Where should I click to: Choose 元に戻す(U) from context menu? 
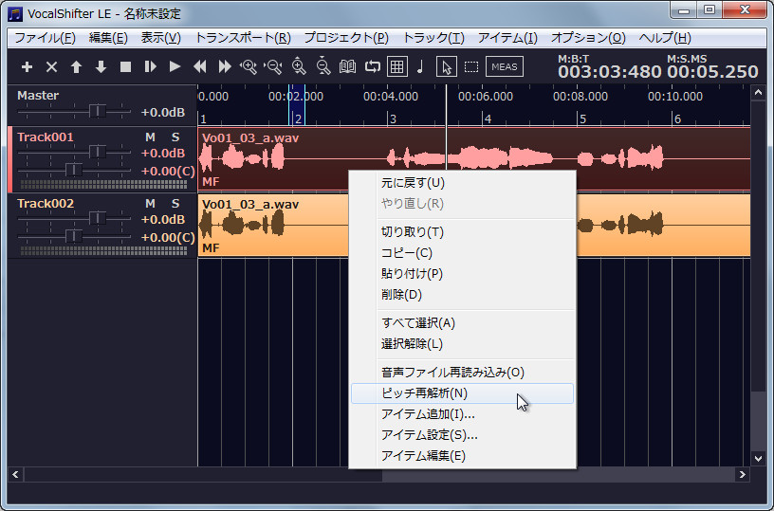pos(463,183)
